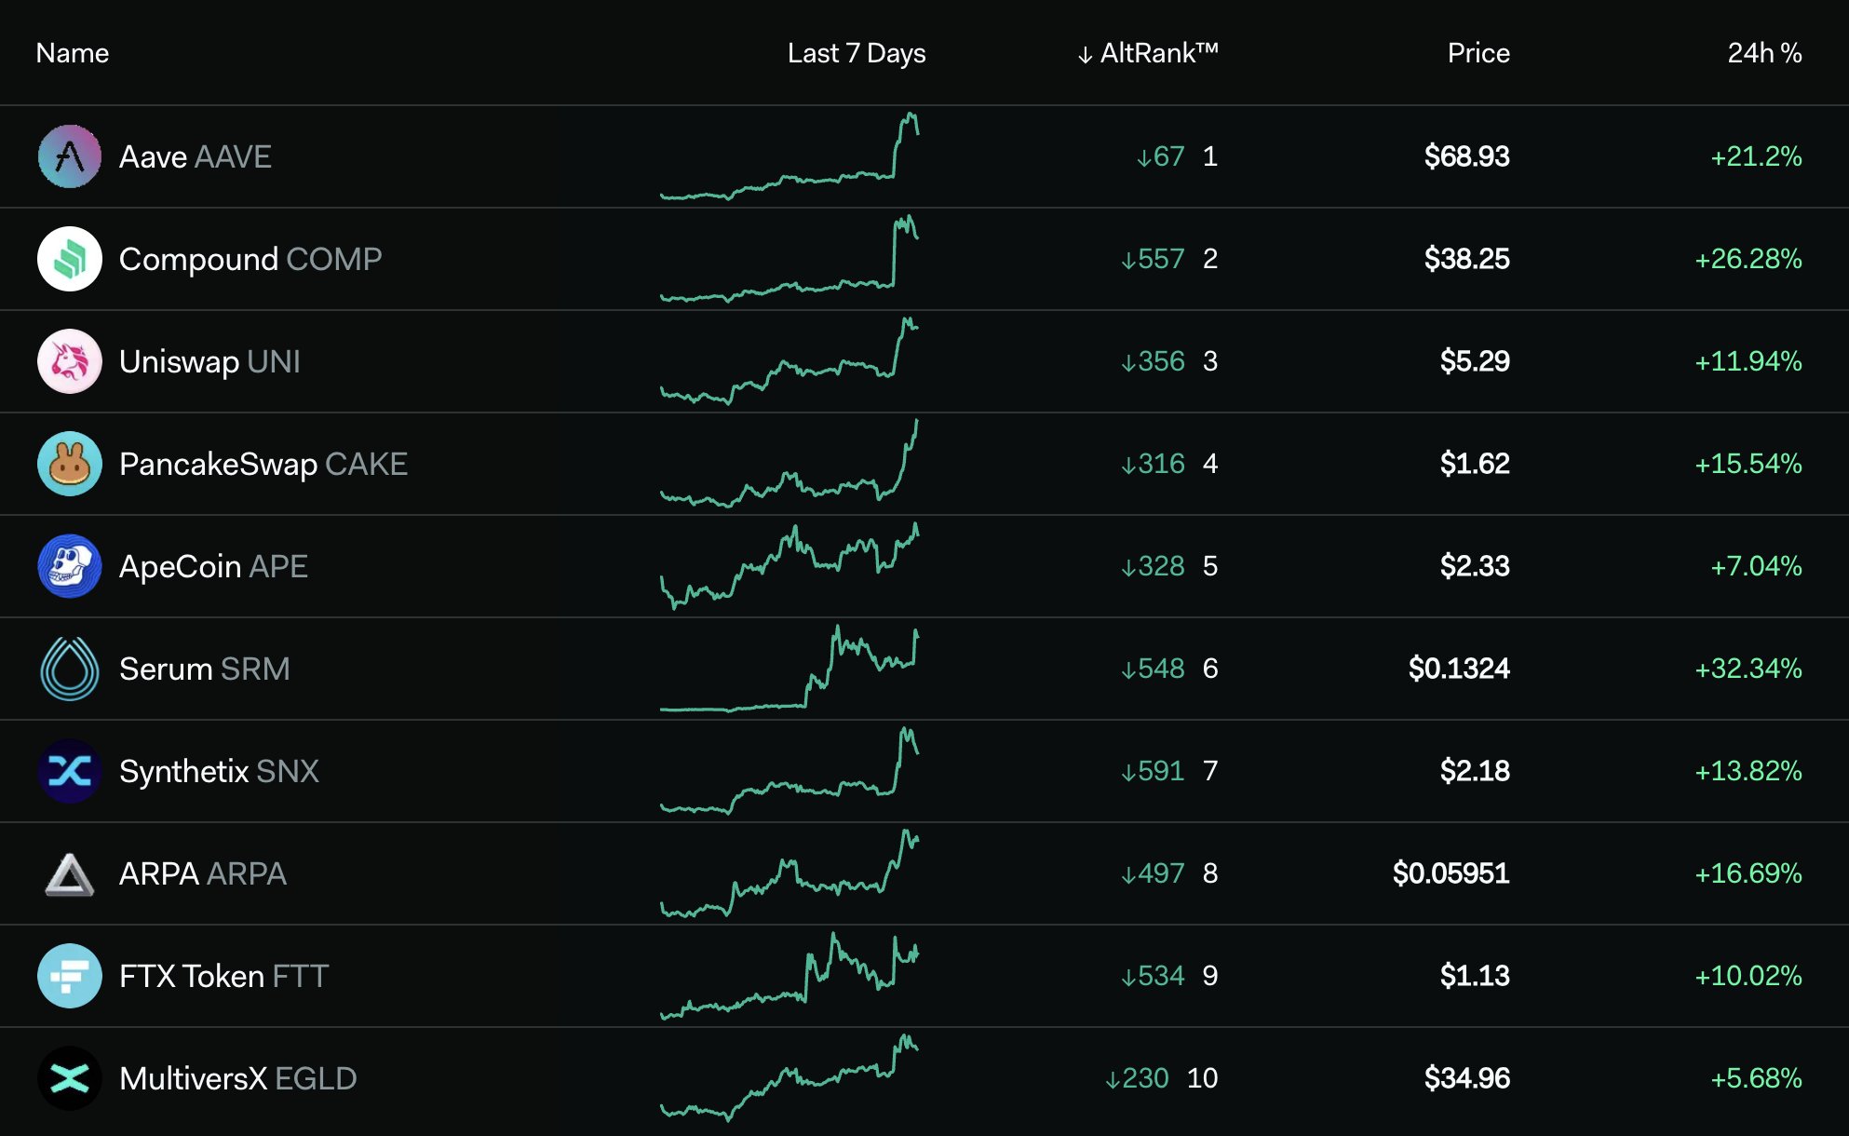
Task: Click the PancakeSwap 7-day sparkline chart
Action: click(790, 464)
